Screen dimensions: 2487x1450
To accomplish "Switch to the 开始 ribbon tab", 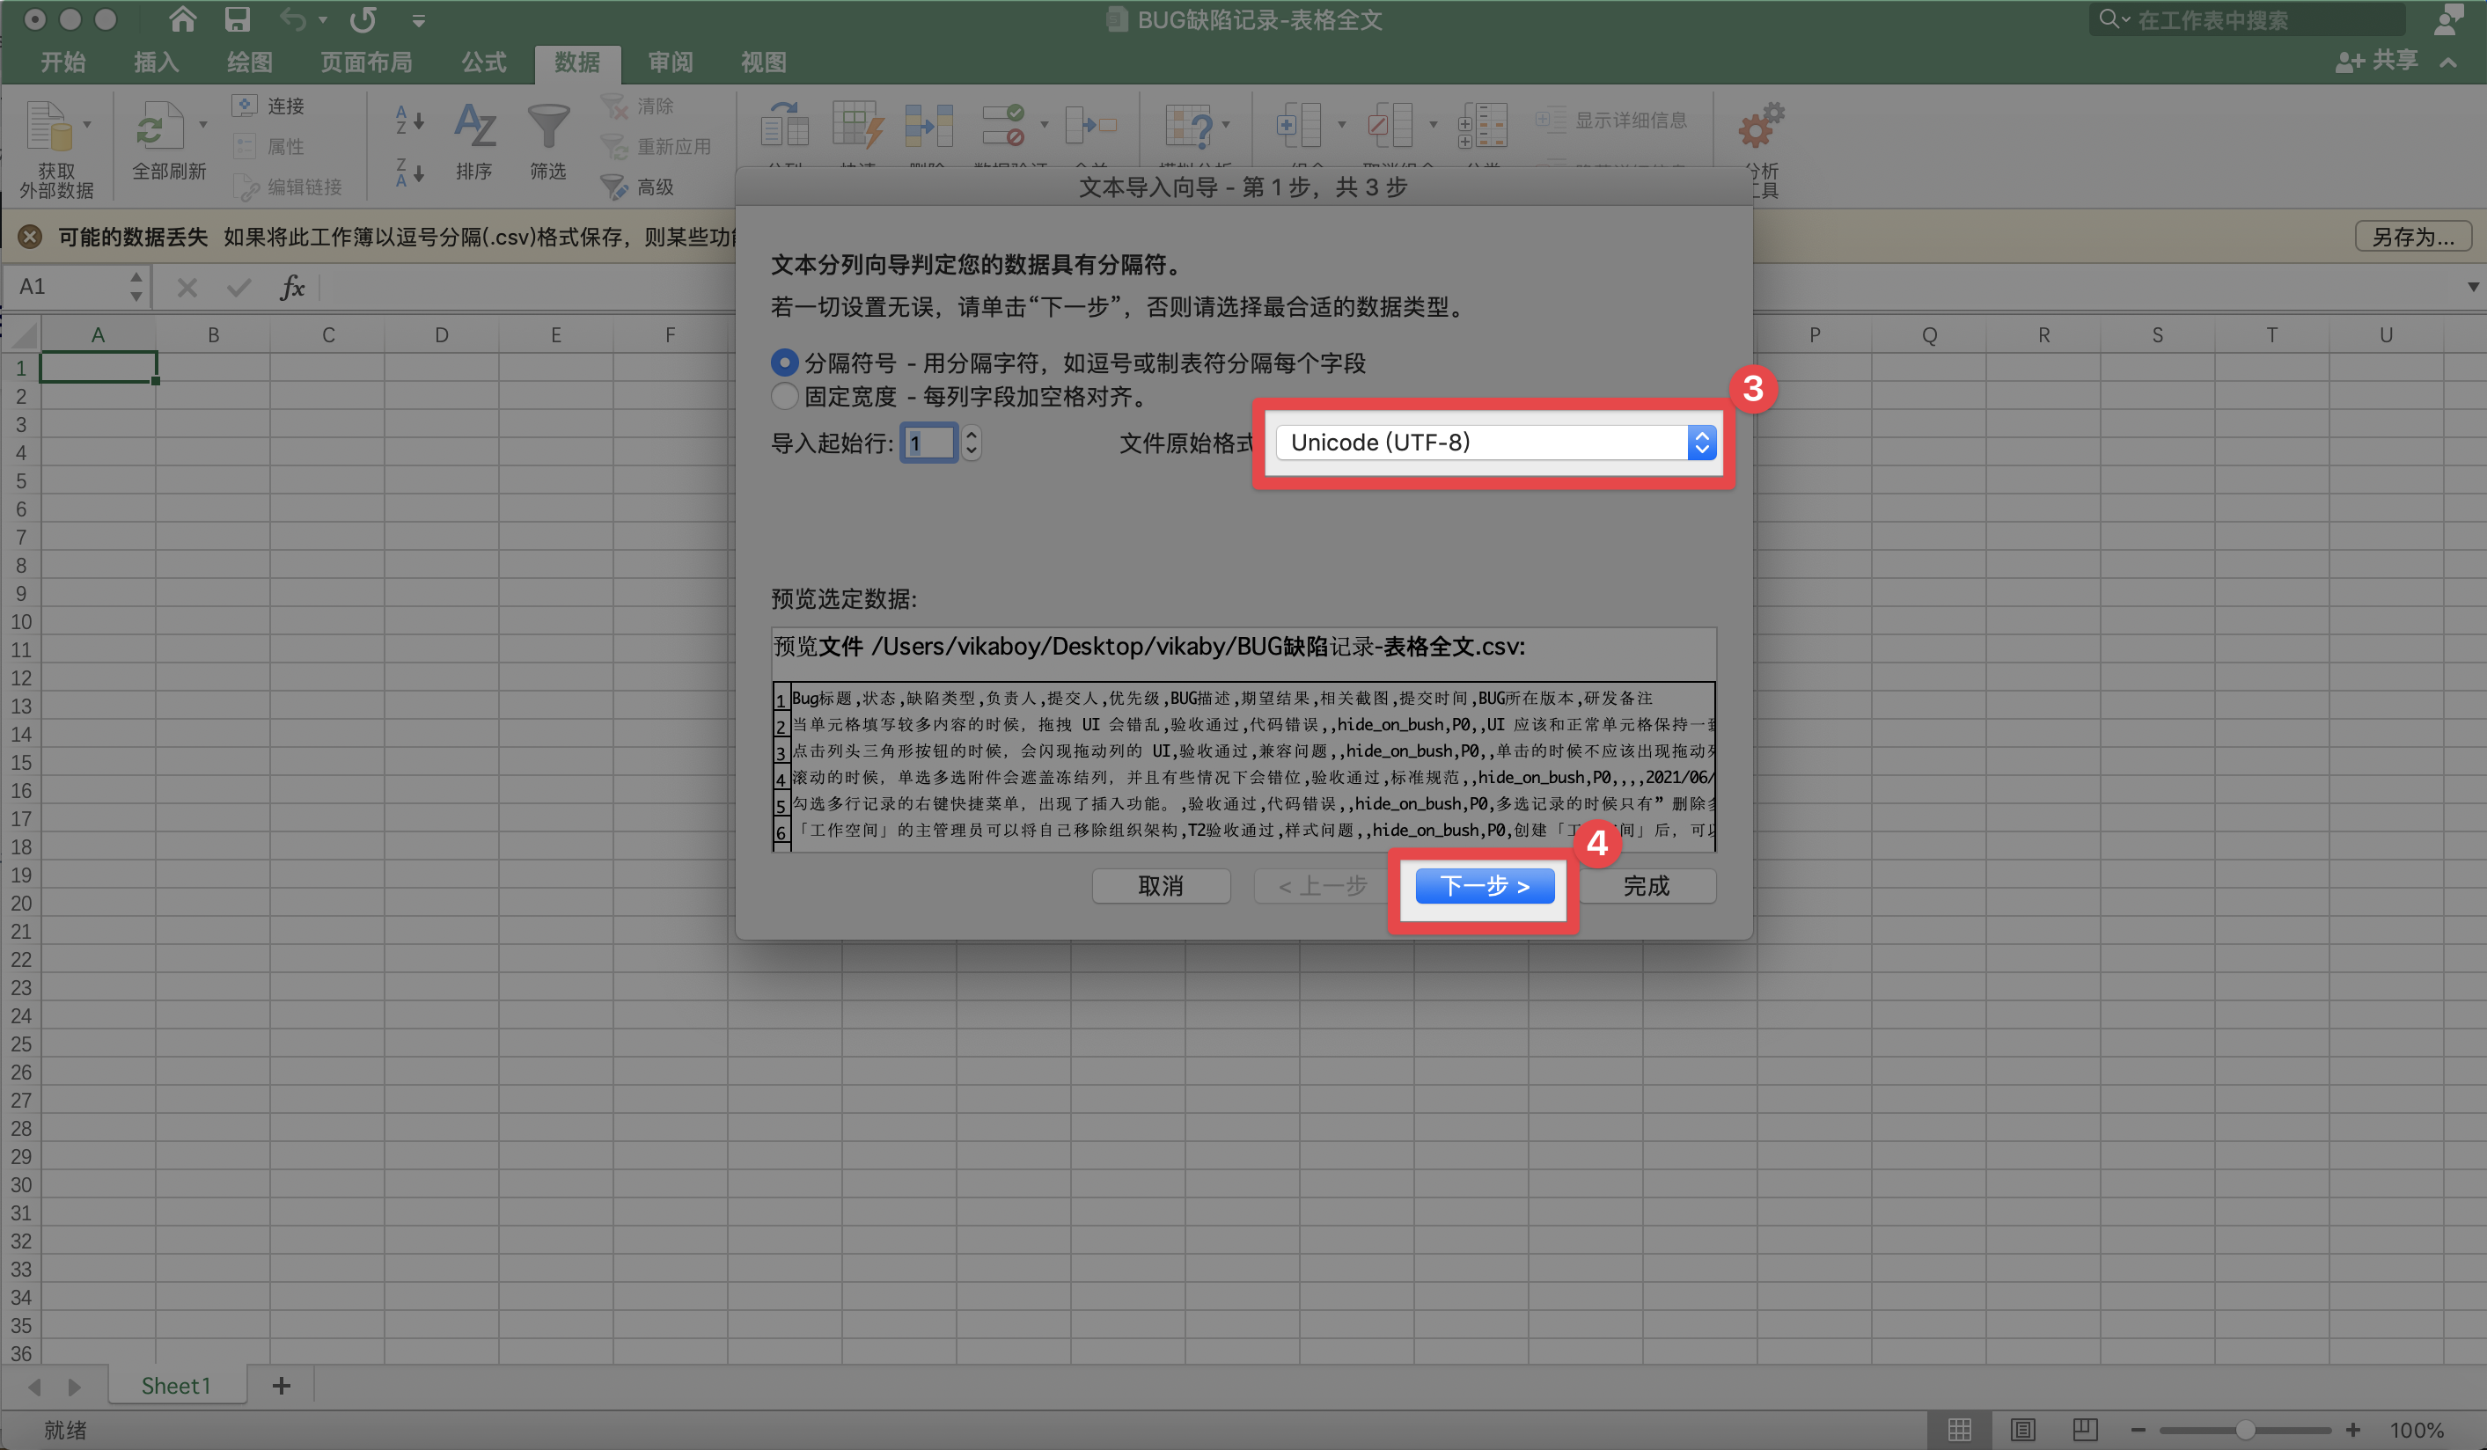I will click(x=62, y=62).
